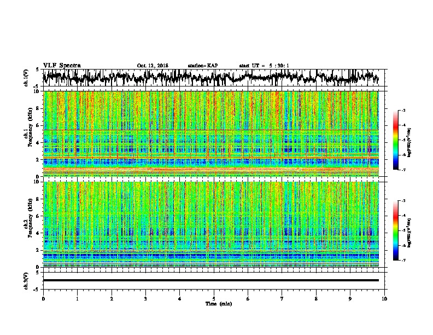This screenshot has height=335, width=433.
Task: Click the "station=KAP" header label
Action: tap(203, 66)
